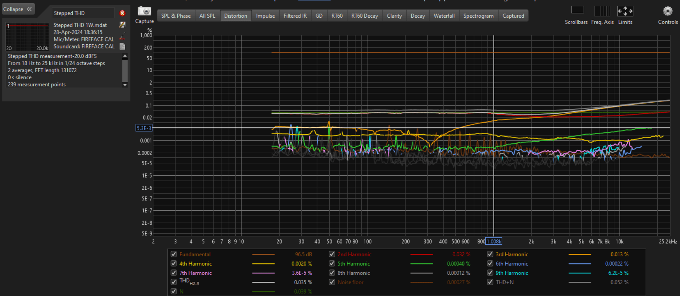Image resolution: width=680 pixels, height=296 pixels.
Task: Toggle the THD H2..9 checkbox
Action: [x=174, y=282]
